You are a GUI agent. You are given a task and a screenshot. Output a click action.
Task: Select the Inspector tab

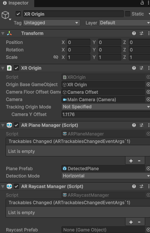[16, 3]
